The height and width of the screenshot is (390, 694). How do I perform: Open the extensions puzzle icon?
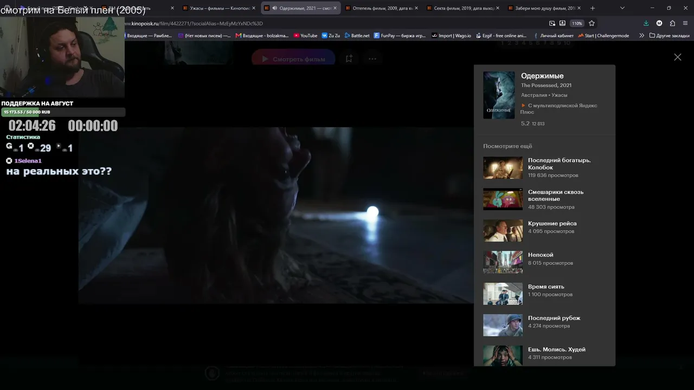(x=672, y=23)
